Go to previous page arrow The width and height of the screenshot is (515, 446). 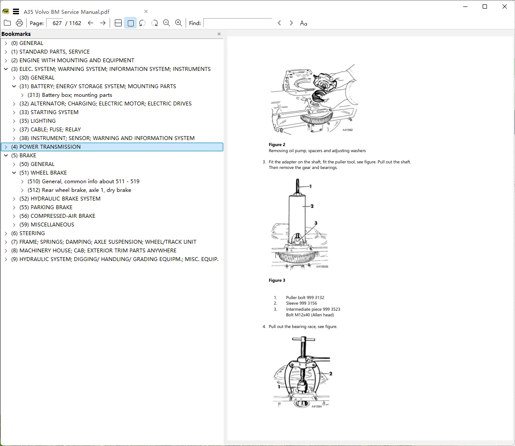pyautogui.click(x=91, y=23)
